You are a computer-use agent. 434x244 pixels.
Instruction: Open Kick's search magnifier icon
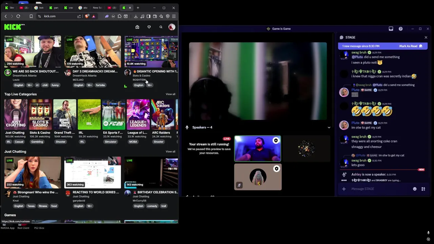point(161,27)
